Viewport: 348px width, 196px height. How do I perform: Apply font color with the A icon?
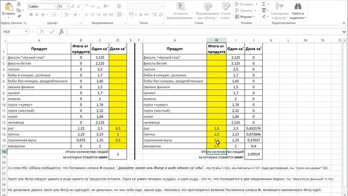click(x=75, y=15)
